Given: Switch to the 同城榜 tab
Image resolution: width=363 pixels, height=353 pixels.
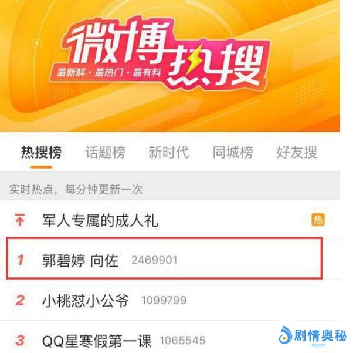Looking at the screenshot, I should [233, 152].
